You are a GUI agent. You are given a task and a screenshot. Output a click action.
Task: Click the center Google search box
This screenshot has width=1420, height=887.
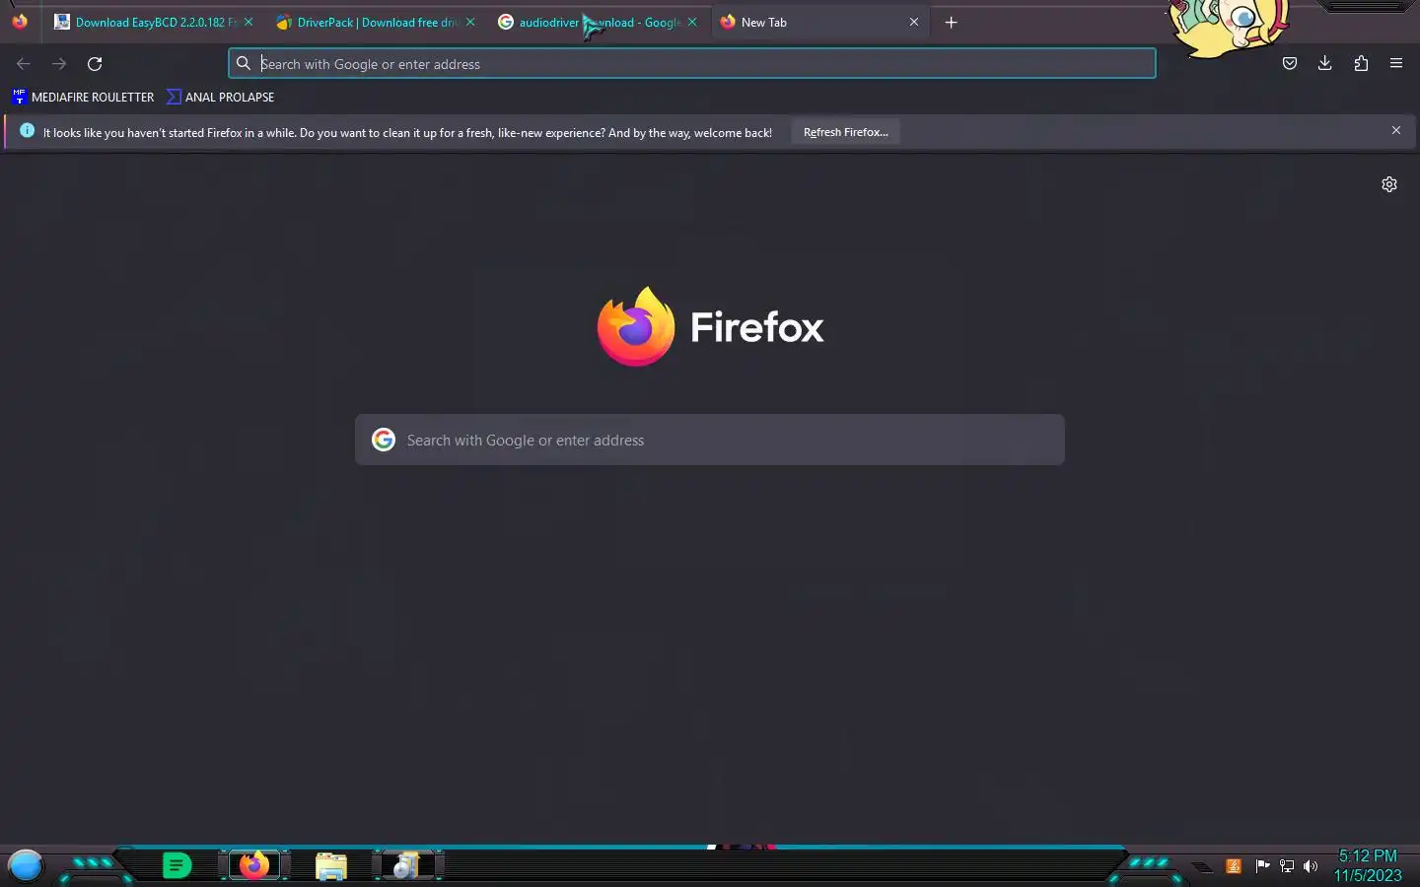pyautogui.click(x=710, y=440)
